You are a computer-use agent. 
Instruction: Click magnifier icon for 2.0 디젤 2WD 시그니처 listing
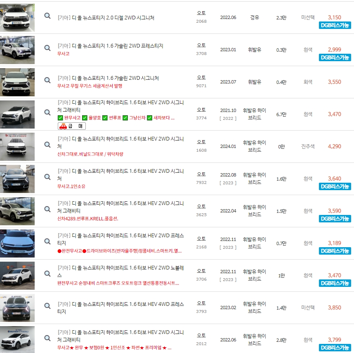(47, 16)
